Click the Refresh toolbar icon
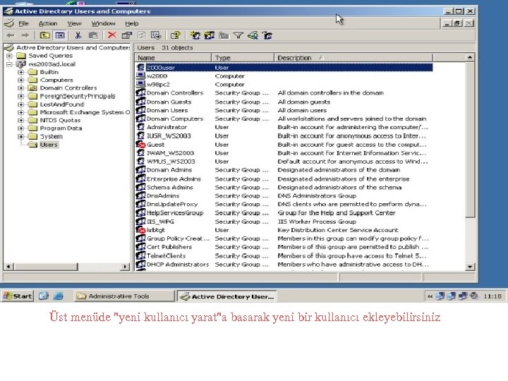508x381 pixels. coord(142,35)
